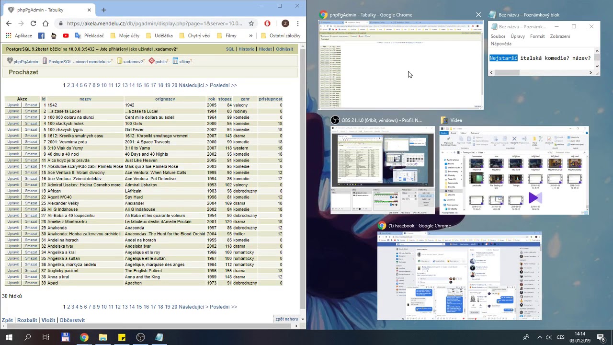
Task: Open the Chrome home page icon
Action: 45,23
